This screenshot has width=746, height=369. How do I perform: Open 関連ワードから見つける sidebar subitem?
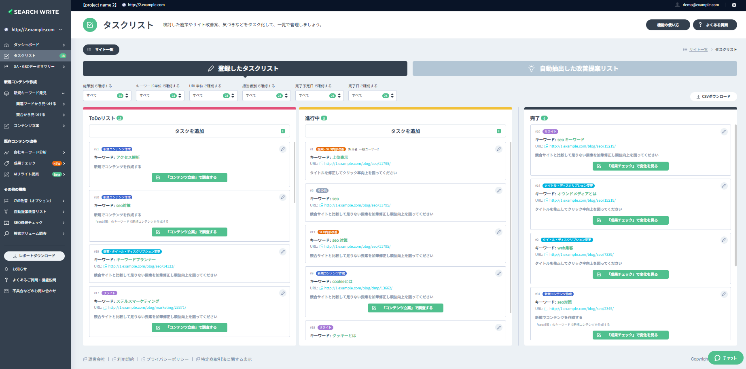[x=35, y=104]
